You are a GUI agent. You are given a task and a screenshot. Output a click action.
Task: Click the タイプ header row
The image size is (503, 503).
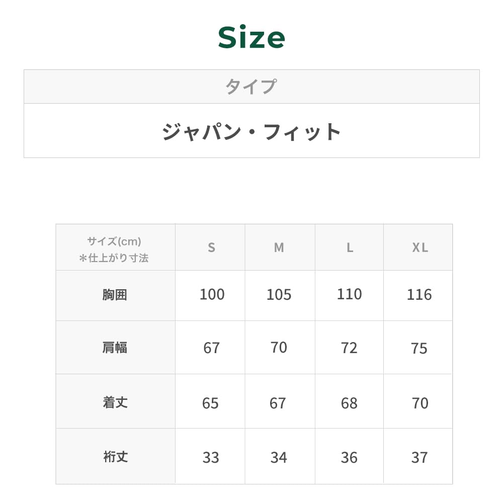[251, 87]
